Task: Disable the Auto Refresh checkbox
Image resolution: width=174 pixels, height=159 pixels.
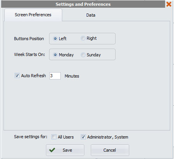Action: click(17, 76)
